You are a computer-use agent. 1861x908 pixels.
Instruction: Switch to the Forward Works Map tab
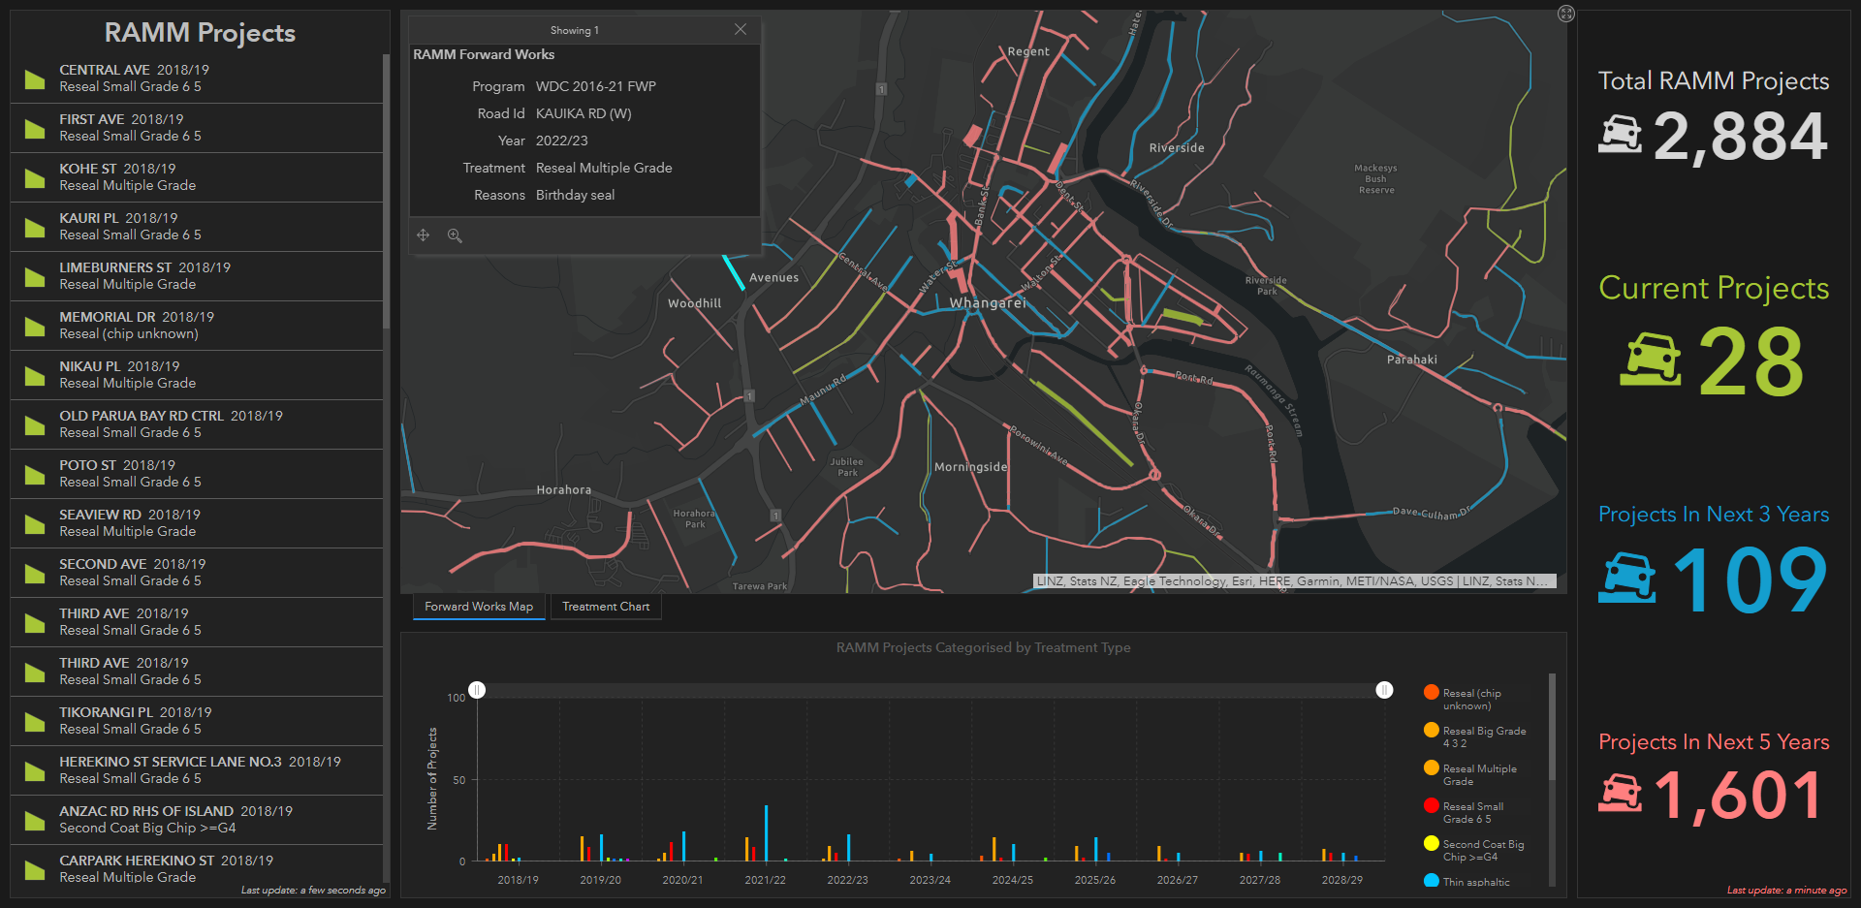point(478,606)
